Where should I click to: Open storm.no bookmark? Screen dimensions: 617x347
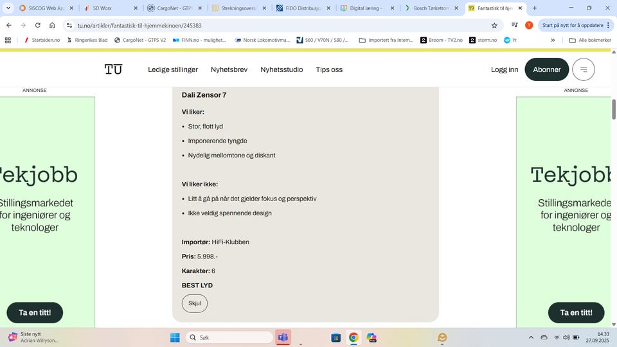coord(483,40)
